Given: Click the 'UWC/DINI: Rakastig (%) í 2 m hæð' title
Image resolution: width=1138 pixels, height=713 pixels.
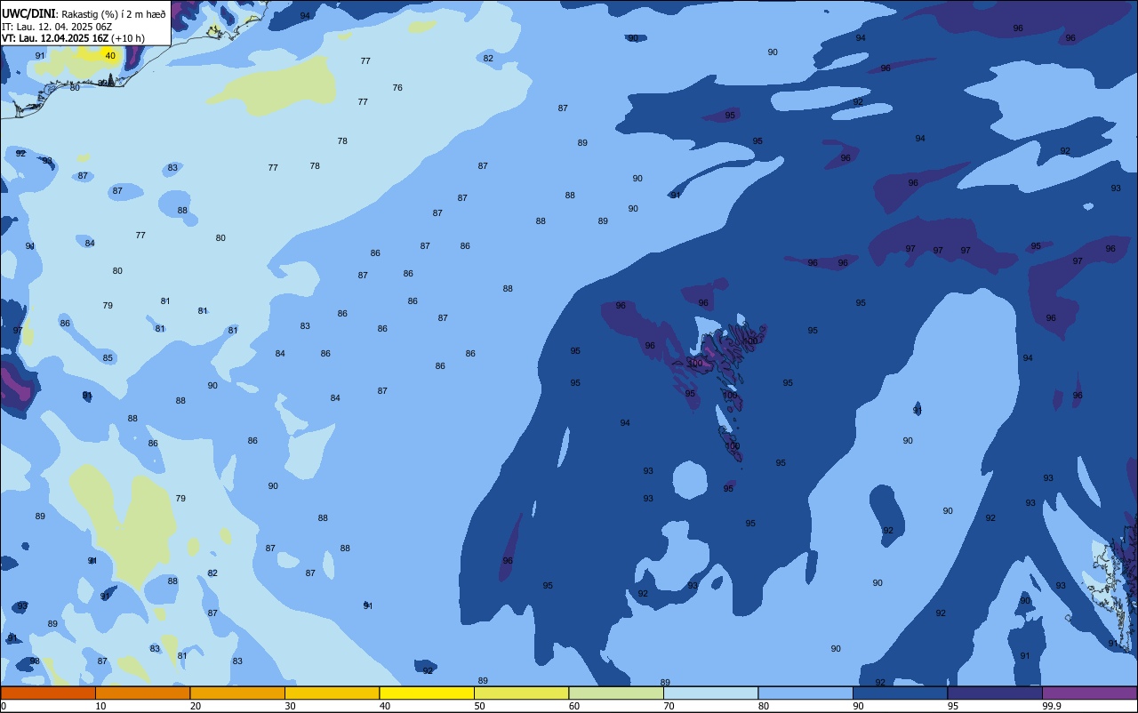Looking at the screenshot, I should (x=84, y=14).
